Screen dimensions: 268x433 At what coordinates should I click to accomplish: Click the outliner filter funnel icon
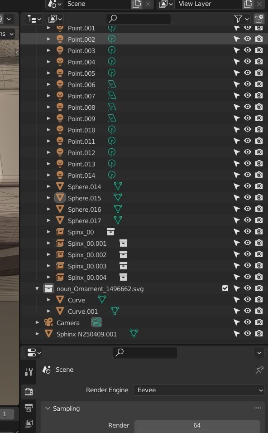tap(238, 19)
